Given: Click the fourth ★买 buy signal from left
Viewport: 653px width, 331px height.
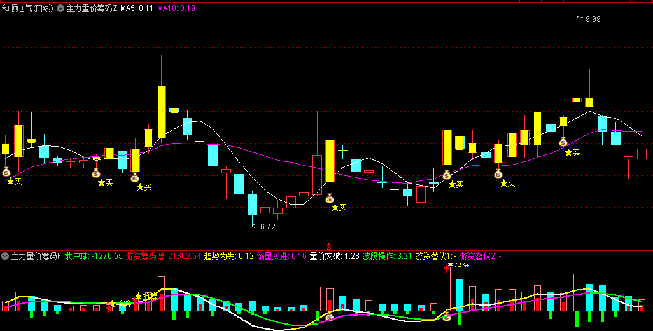Looking at the screenshot, I should [x=339, y=207].
